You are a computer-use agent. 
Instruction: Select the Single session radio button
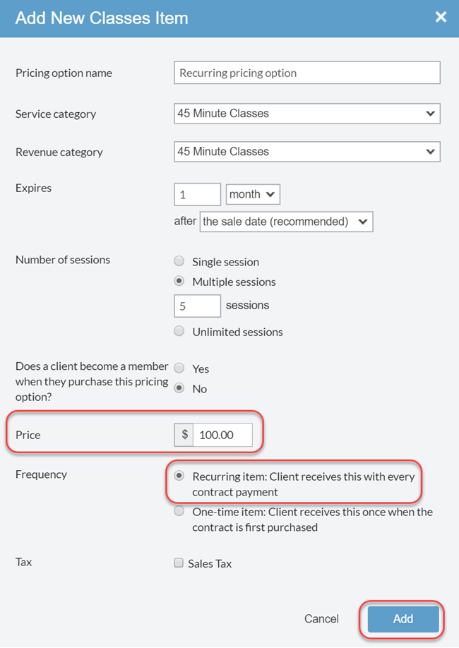(179, 261)
